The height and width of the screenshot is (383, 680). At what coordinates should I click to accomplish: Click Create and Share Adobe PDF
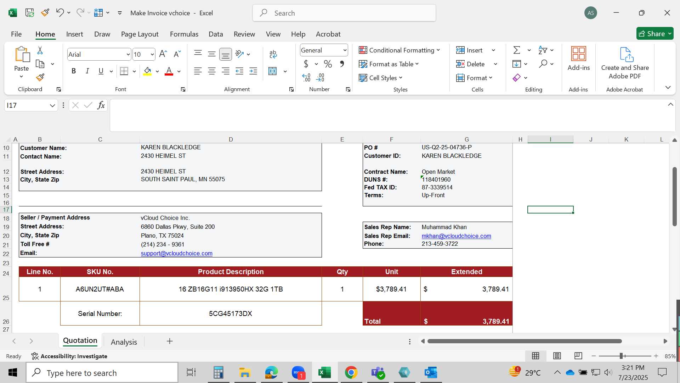pos(625,63)
